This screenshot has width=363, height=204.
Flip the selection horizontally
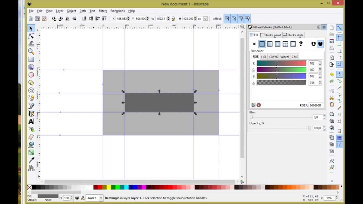(67, 19)
